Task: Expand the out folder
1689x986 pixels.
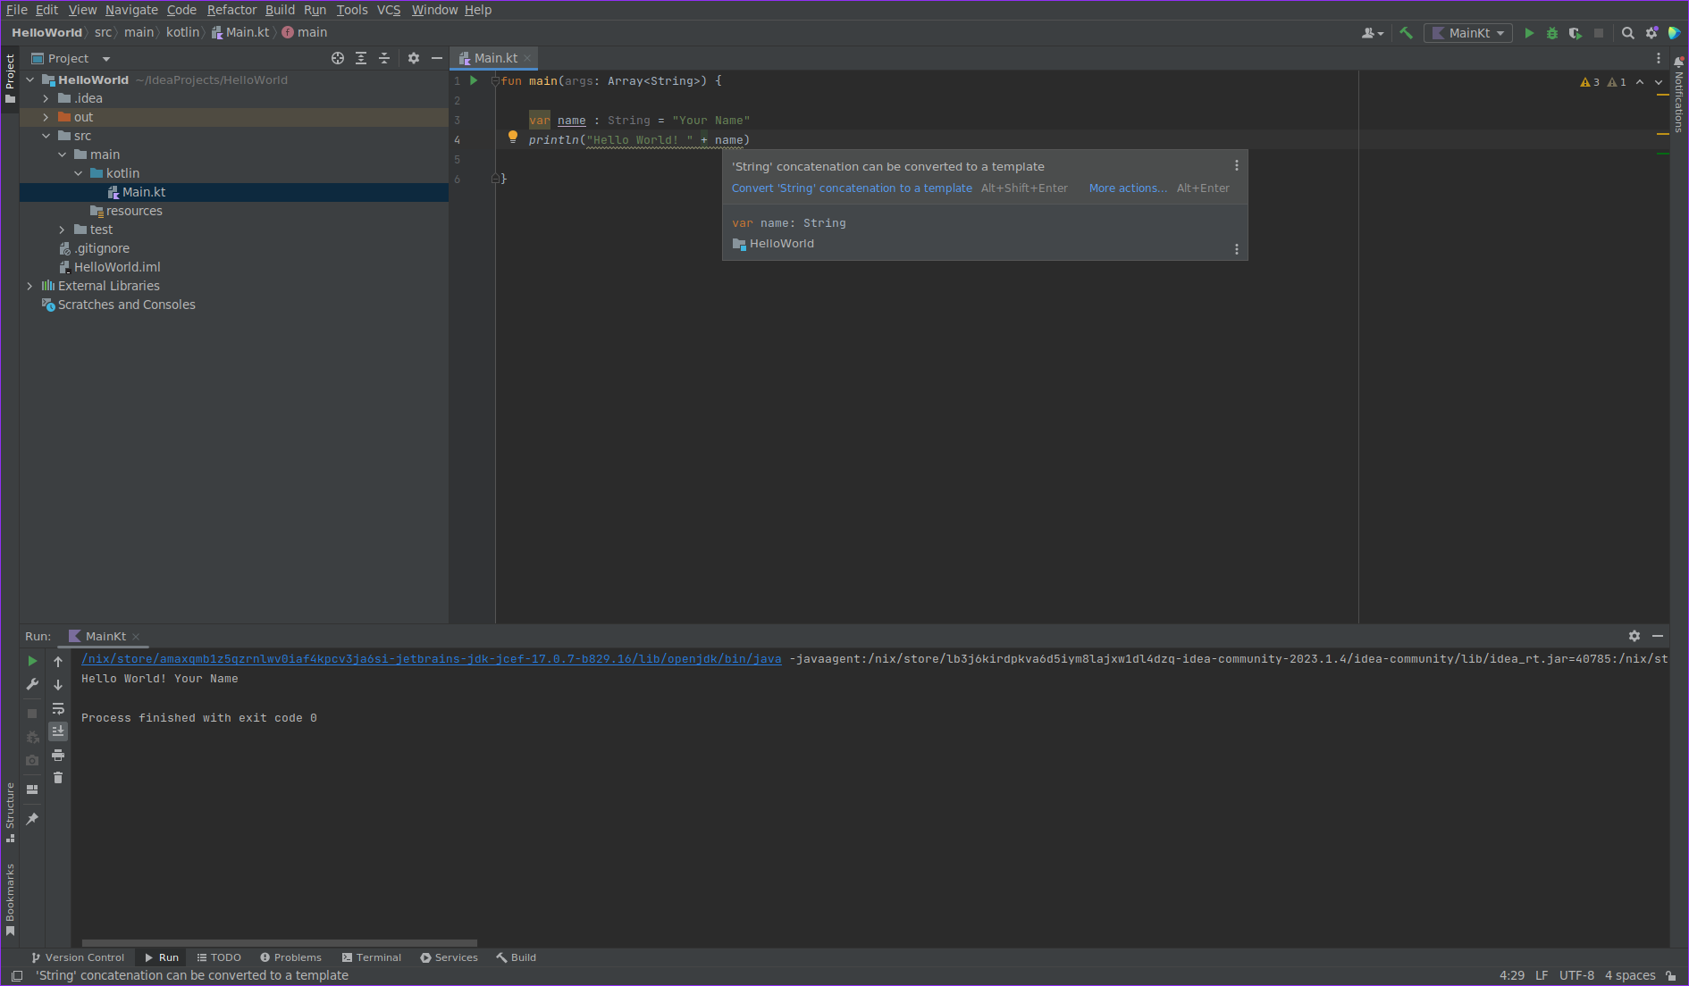Action: pos(46,117)
